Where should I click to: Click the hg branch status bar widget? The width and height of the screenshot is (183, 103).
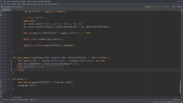(x=170, y=102)
